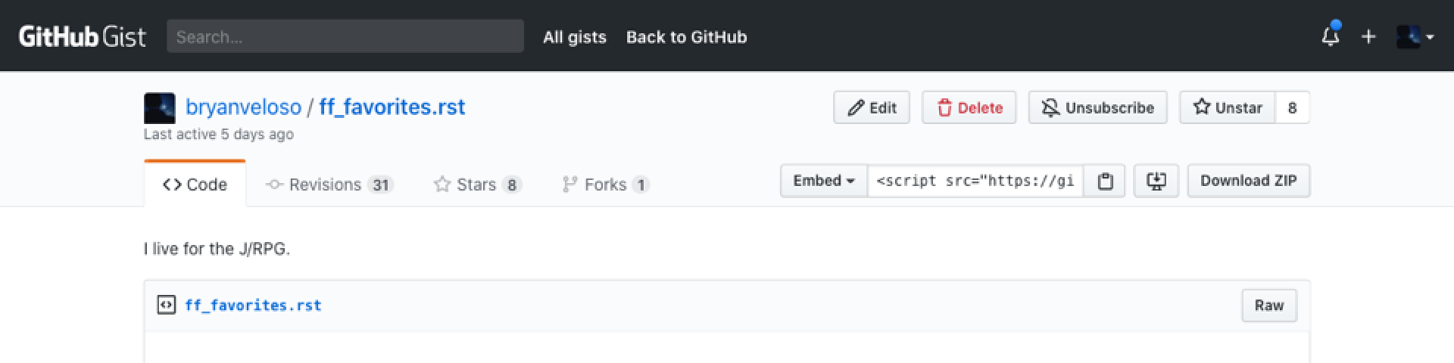
Task: Copy embed script with clipboard icon
Action: pyautogui.click(x=1105, y=181)
